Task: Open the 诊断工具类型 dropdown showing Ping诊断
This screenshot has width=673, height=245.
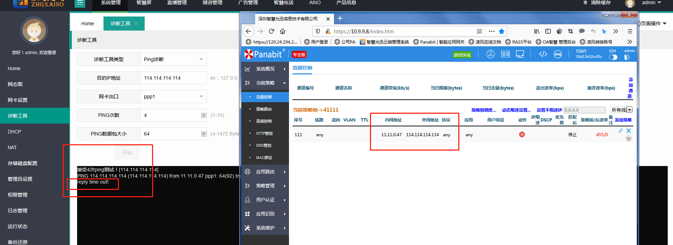Action: [x=173, y=59]
